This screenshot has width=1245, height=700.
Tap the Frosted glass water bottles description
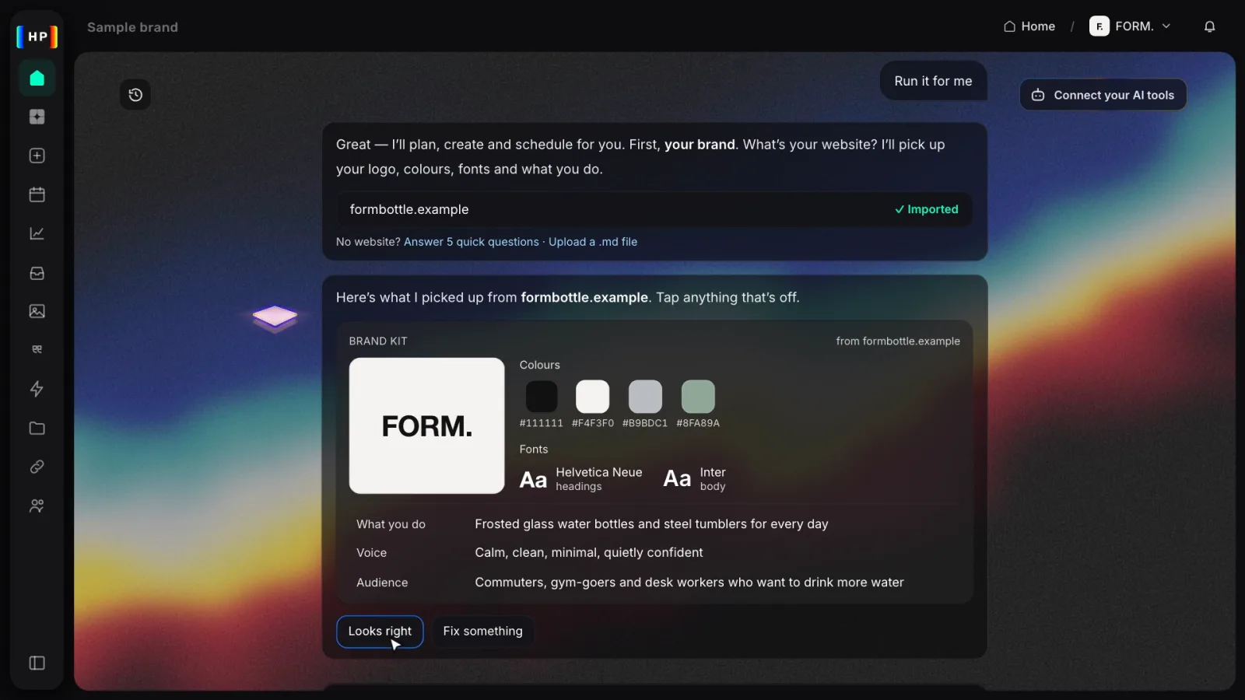(651, 524)
